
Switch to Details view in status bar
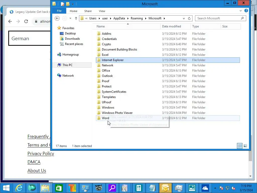(x=240, y=146)
